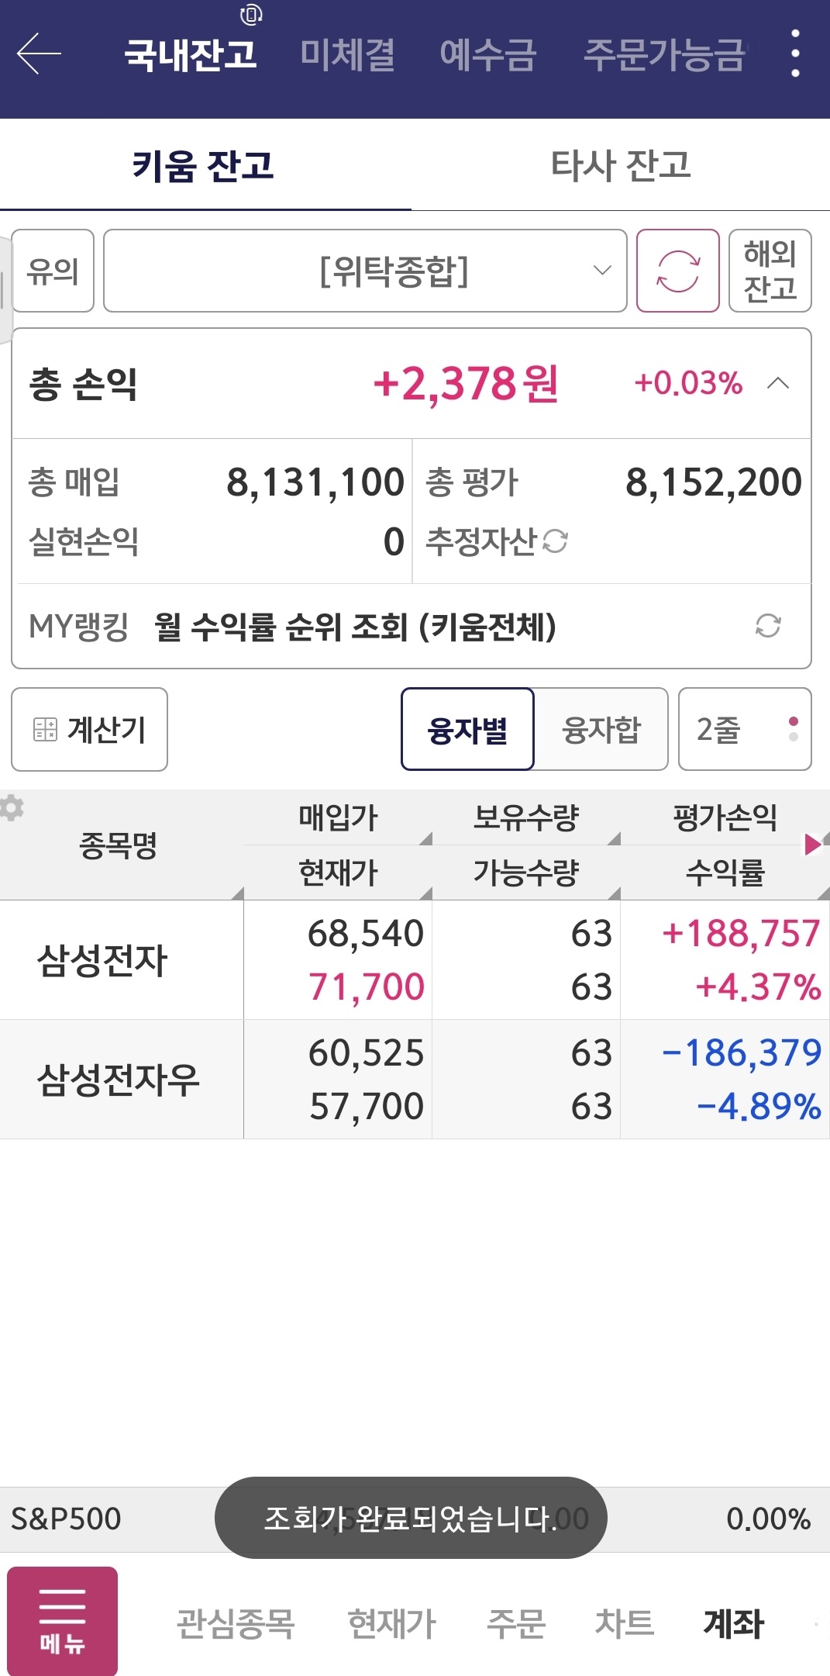
Task: Sort by the 현재가 column header
Action: pos(338,873)
